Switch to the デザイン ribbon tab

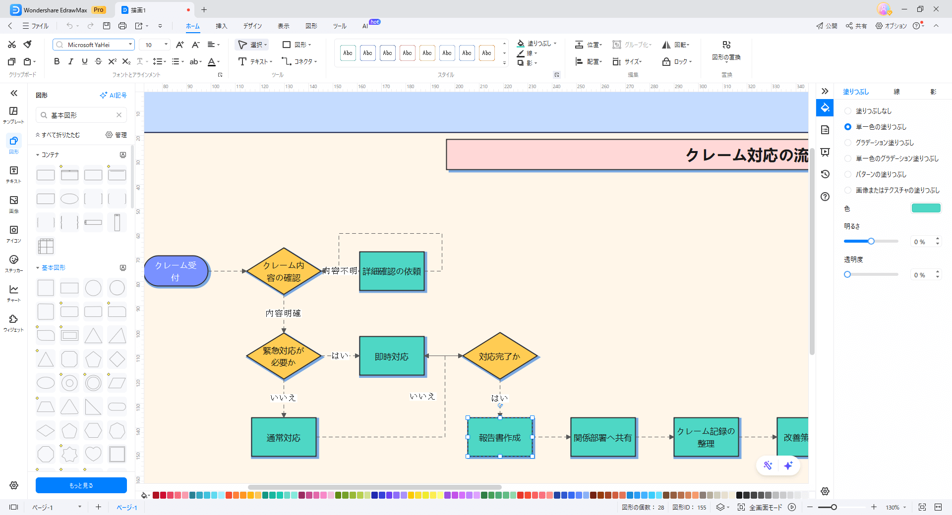click(x=252, y=26)
